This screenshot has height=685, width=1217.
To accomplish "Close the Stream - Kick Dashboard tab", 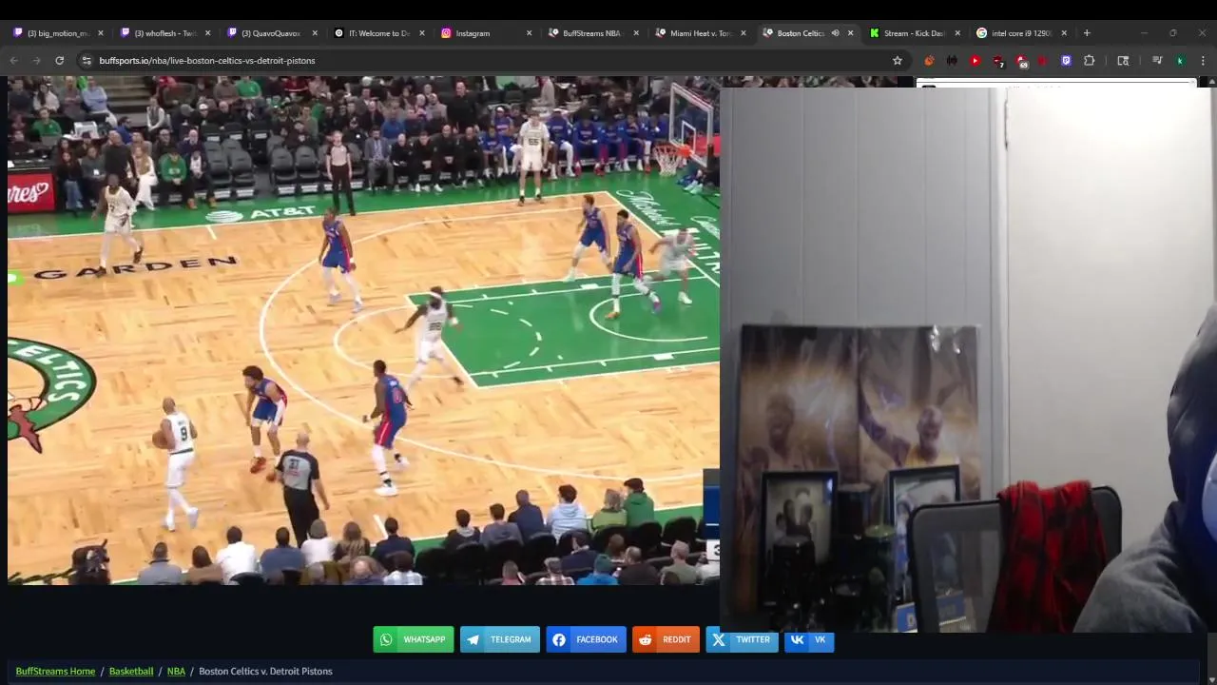I will coord(957,33).
